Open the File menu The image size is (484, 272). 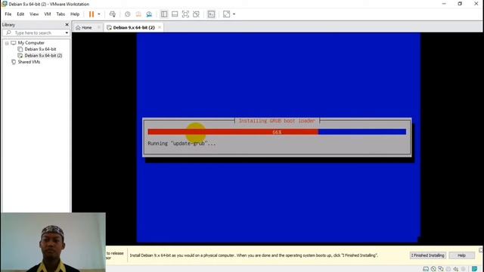click(8, 14)
